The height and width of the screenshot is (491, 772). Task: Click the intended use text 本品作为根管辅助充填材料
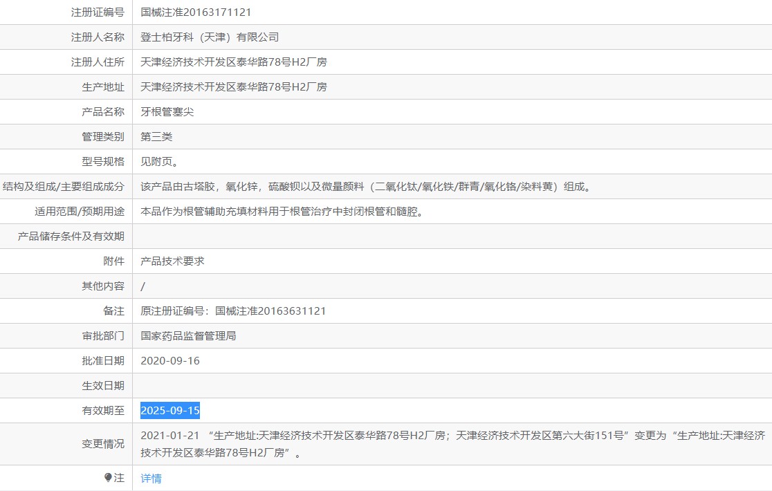282,212
